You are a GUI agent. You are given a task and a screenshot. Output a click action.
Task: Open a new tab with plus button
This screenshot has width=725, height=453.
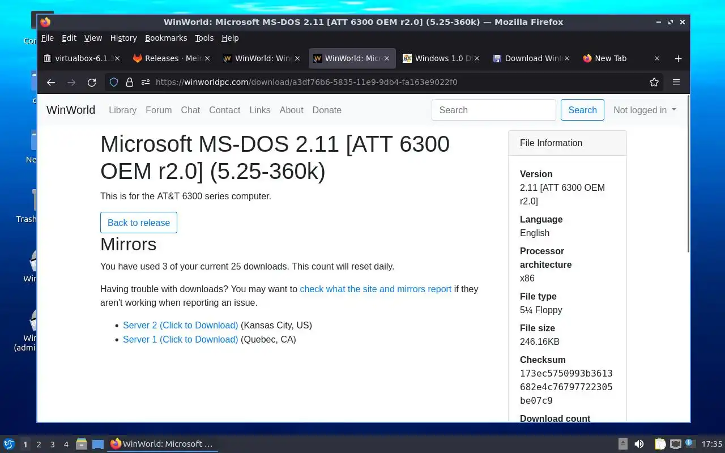(679, 58)
